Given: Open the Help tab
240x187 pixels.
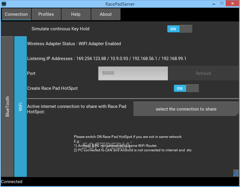Looking at the screenshot, I should click(x=76, y=14).
